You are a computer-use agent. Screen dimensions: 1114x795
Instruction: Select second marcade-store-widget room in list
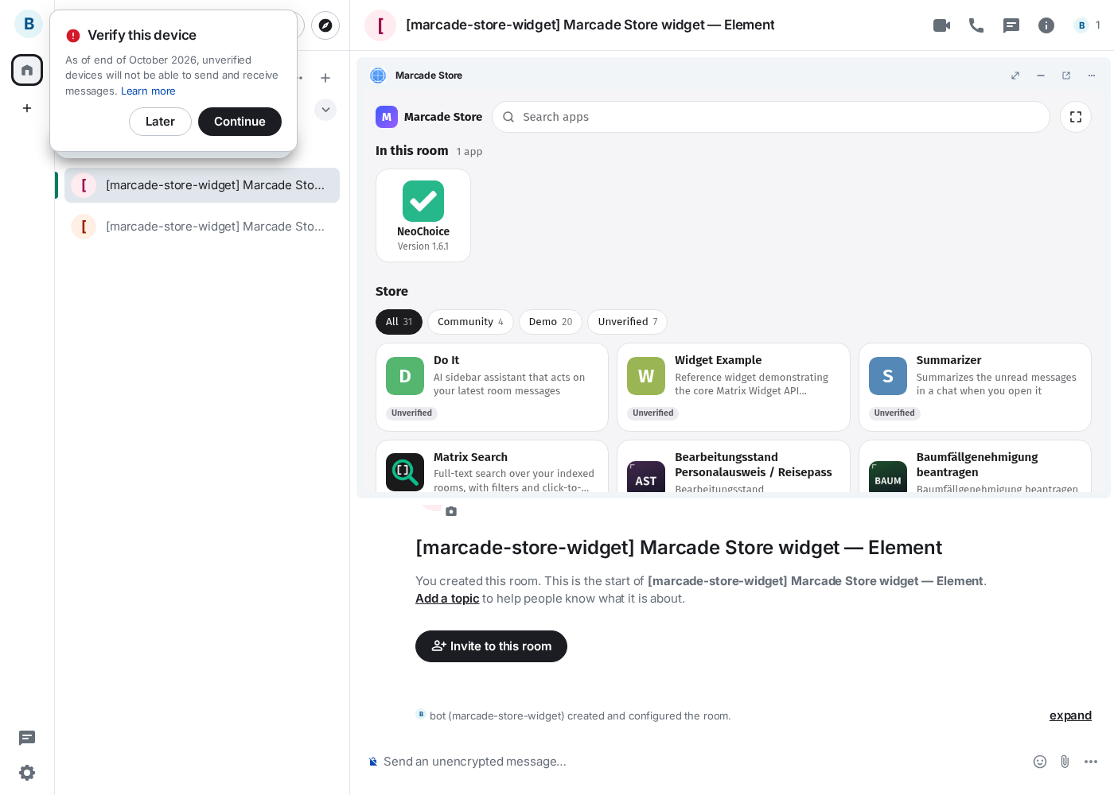[202, 227]
